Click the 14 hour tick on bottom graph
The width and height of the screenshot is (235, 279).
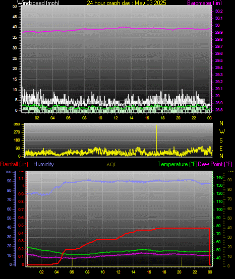pos(133,272)
